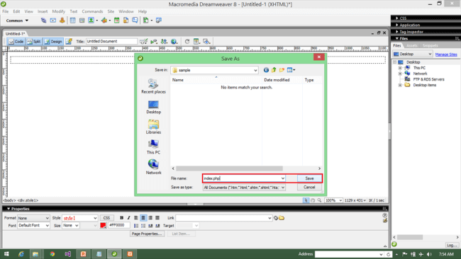Viewport: 461px width, 259px height.
Task: Open the Quick Tag Editor icon in Properties
Action: point(385,221)
